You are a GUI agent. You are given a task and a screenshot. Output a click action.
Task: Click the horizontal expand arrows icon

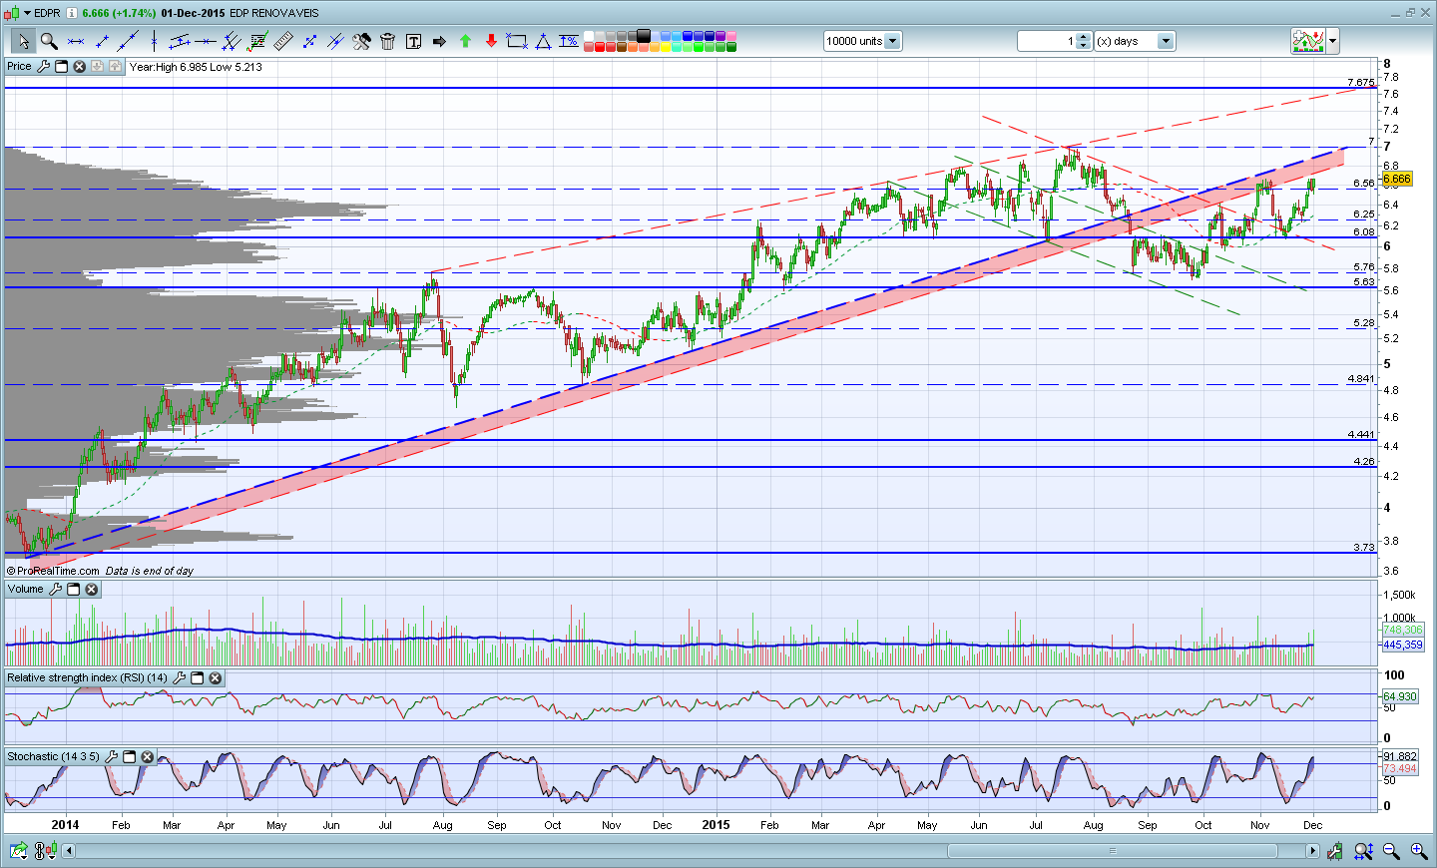1363,851
